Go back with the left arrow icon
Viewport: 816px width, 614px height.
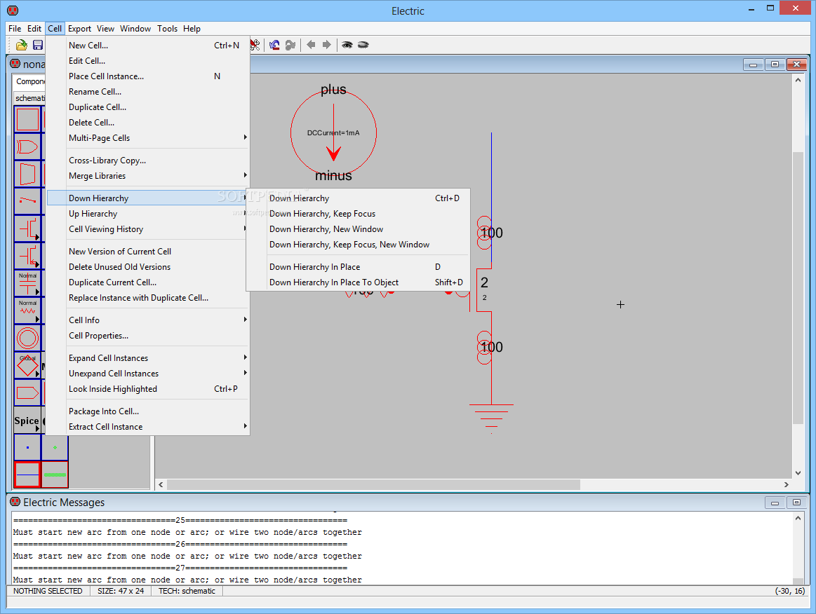click(x=311, y=45)
